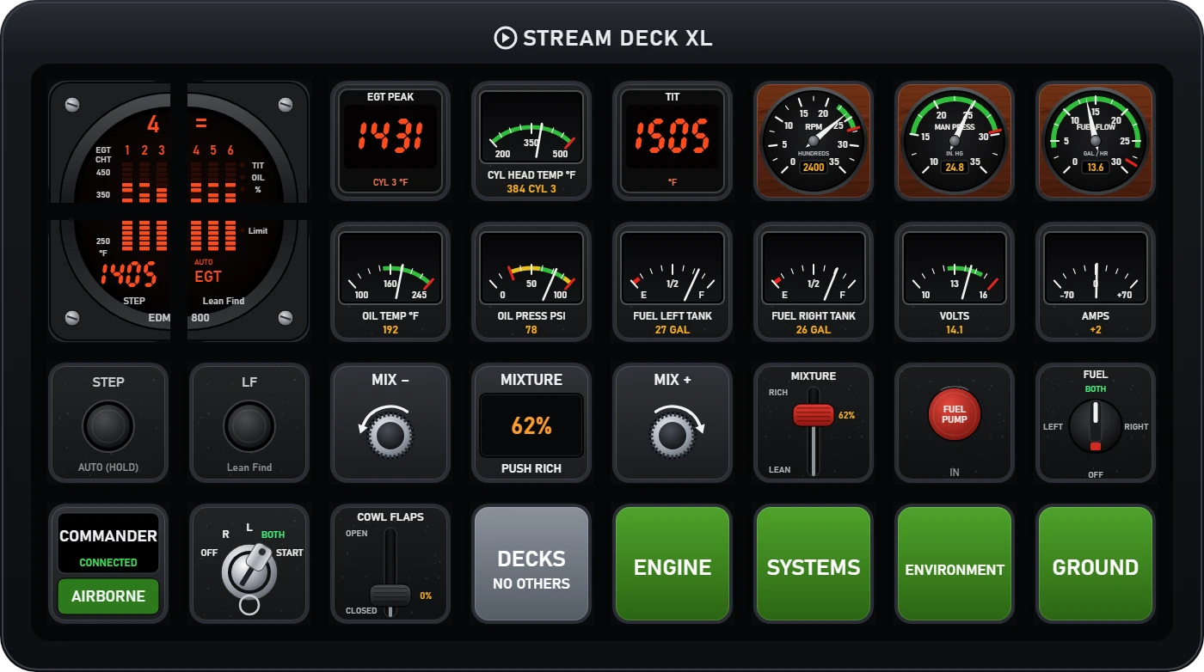Select the DECKS No Others key

(x=531, y=564)
